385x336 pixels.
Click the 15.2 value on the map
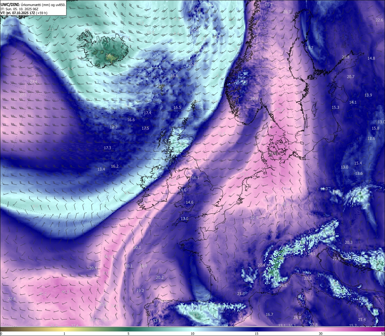click(x=353, y=326)
